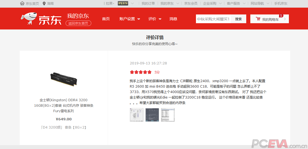Click the 搜索 search button
This screenshot has width=308, height=149.
[239, 19]
